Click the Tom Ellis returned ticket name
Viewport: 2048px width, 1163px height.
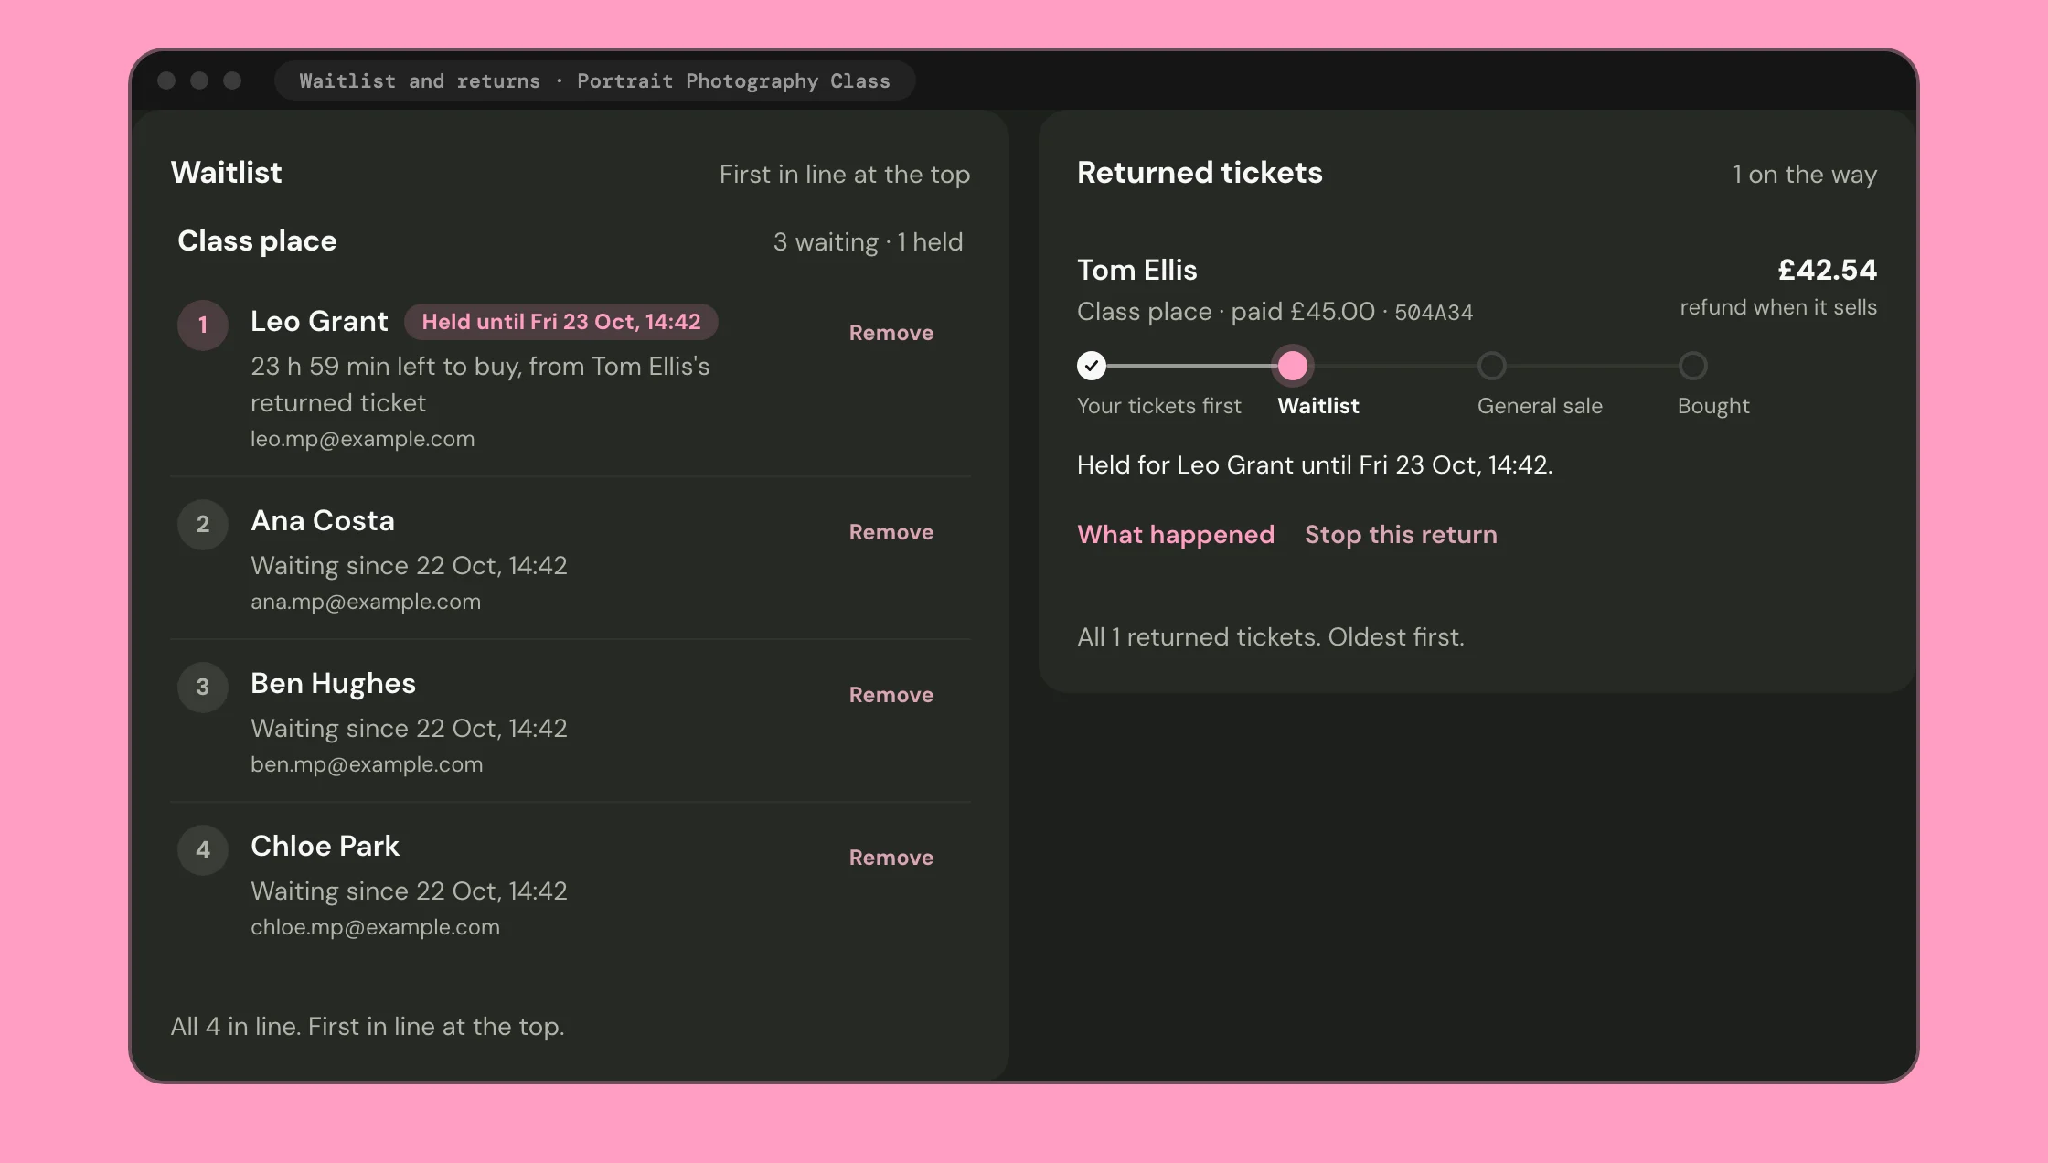click(x=1136, y=271)
